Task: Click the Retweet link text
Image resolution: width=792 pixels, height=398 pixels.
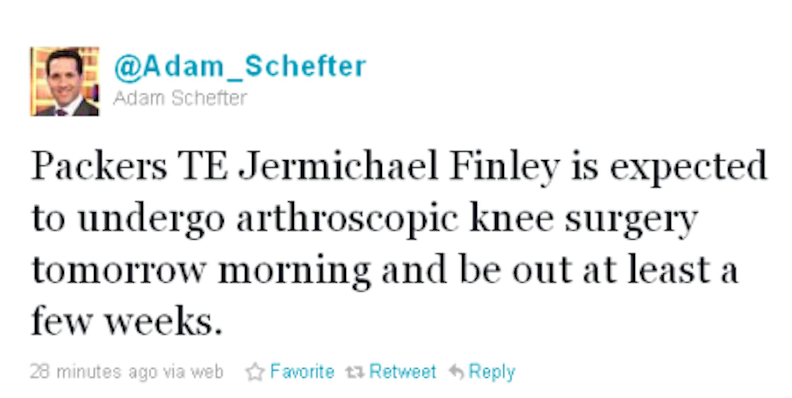Action: (x=403, y=372)
